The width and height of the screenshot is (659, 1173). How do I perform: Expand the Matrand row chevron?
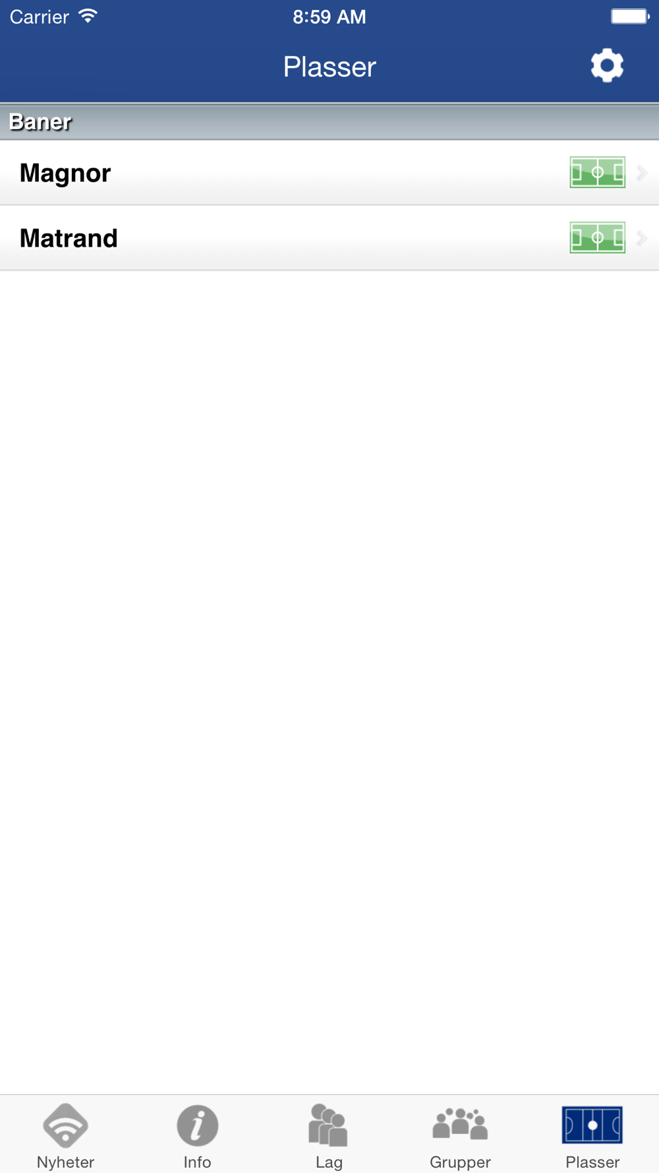coord(642,238)
